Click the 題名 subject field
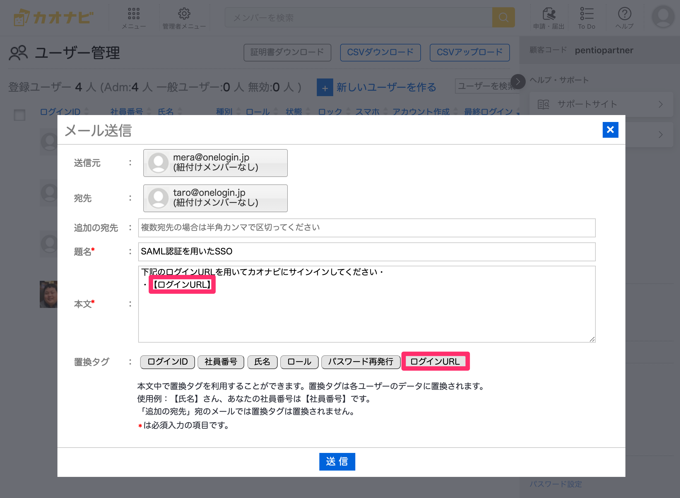 tap(367, 252)
